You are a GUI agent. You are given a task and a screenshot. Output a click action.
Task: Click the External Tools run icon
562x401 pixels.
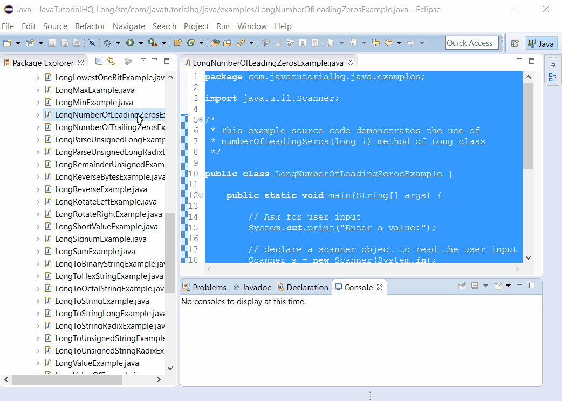pos(153,43)
